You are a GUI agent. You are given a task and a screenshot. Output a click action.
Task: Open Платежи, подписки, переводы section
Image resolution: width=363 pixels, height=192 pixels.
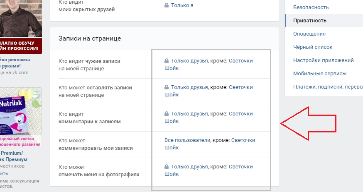pos(328,87)
